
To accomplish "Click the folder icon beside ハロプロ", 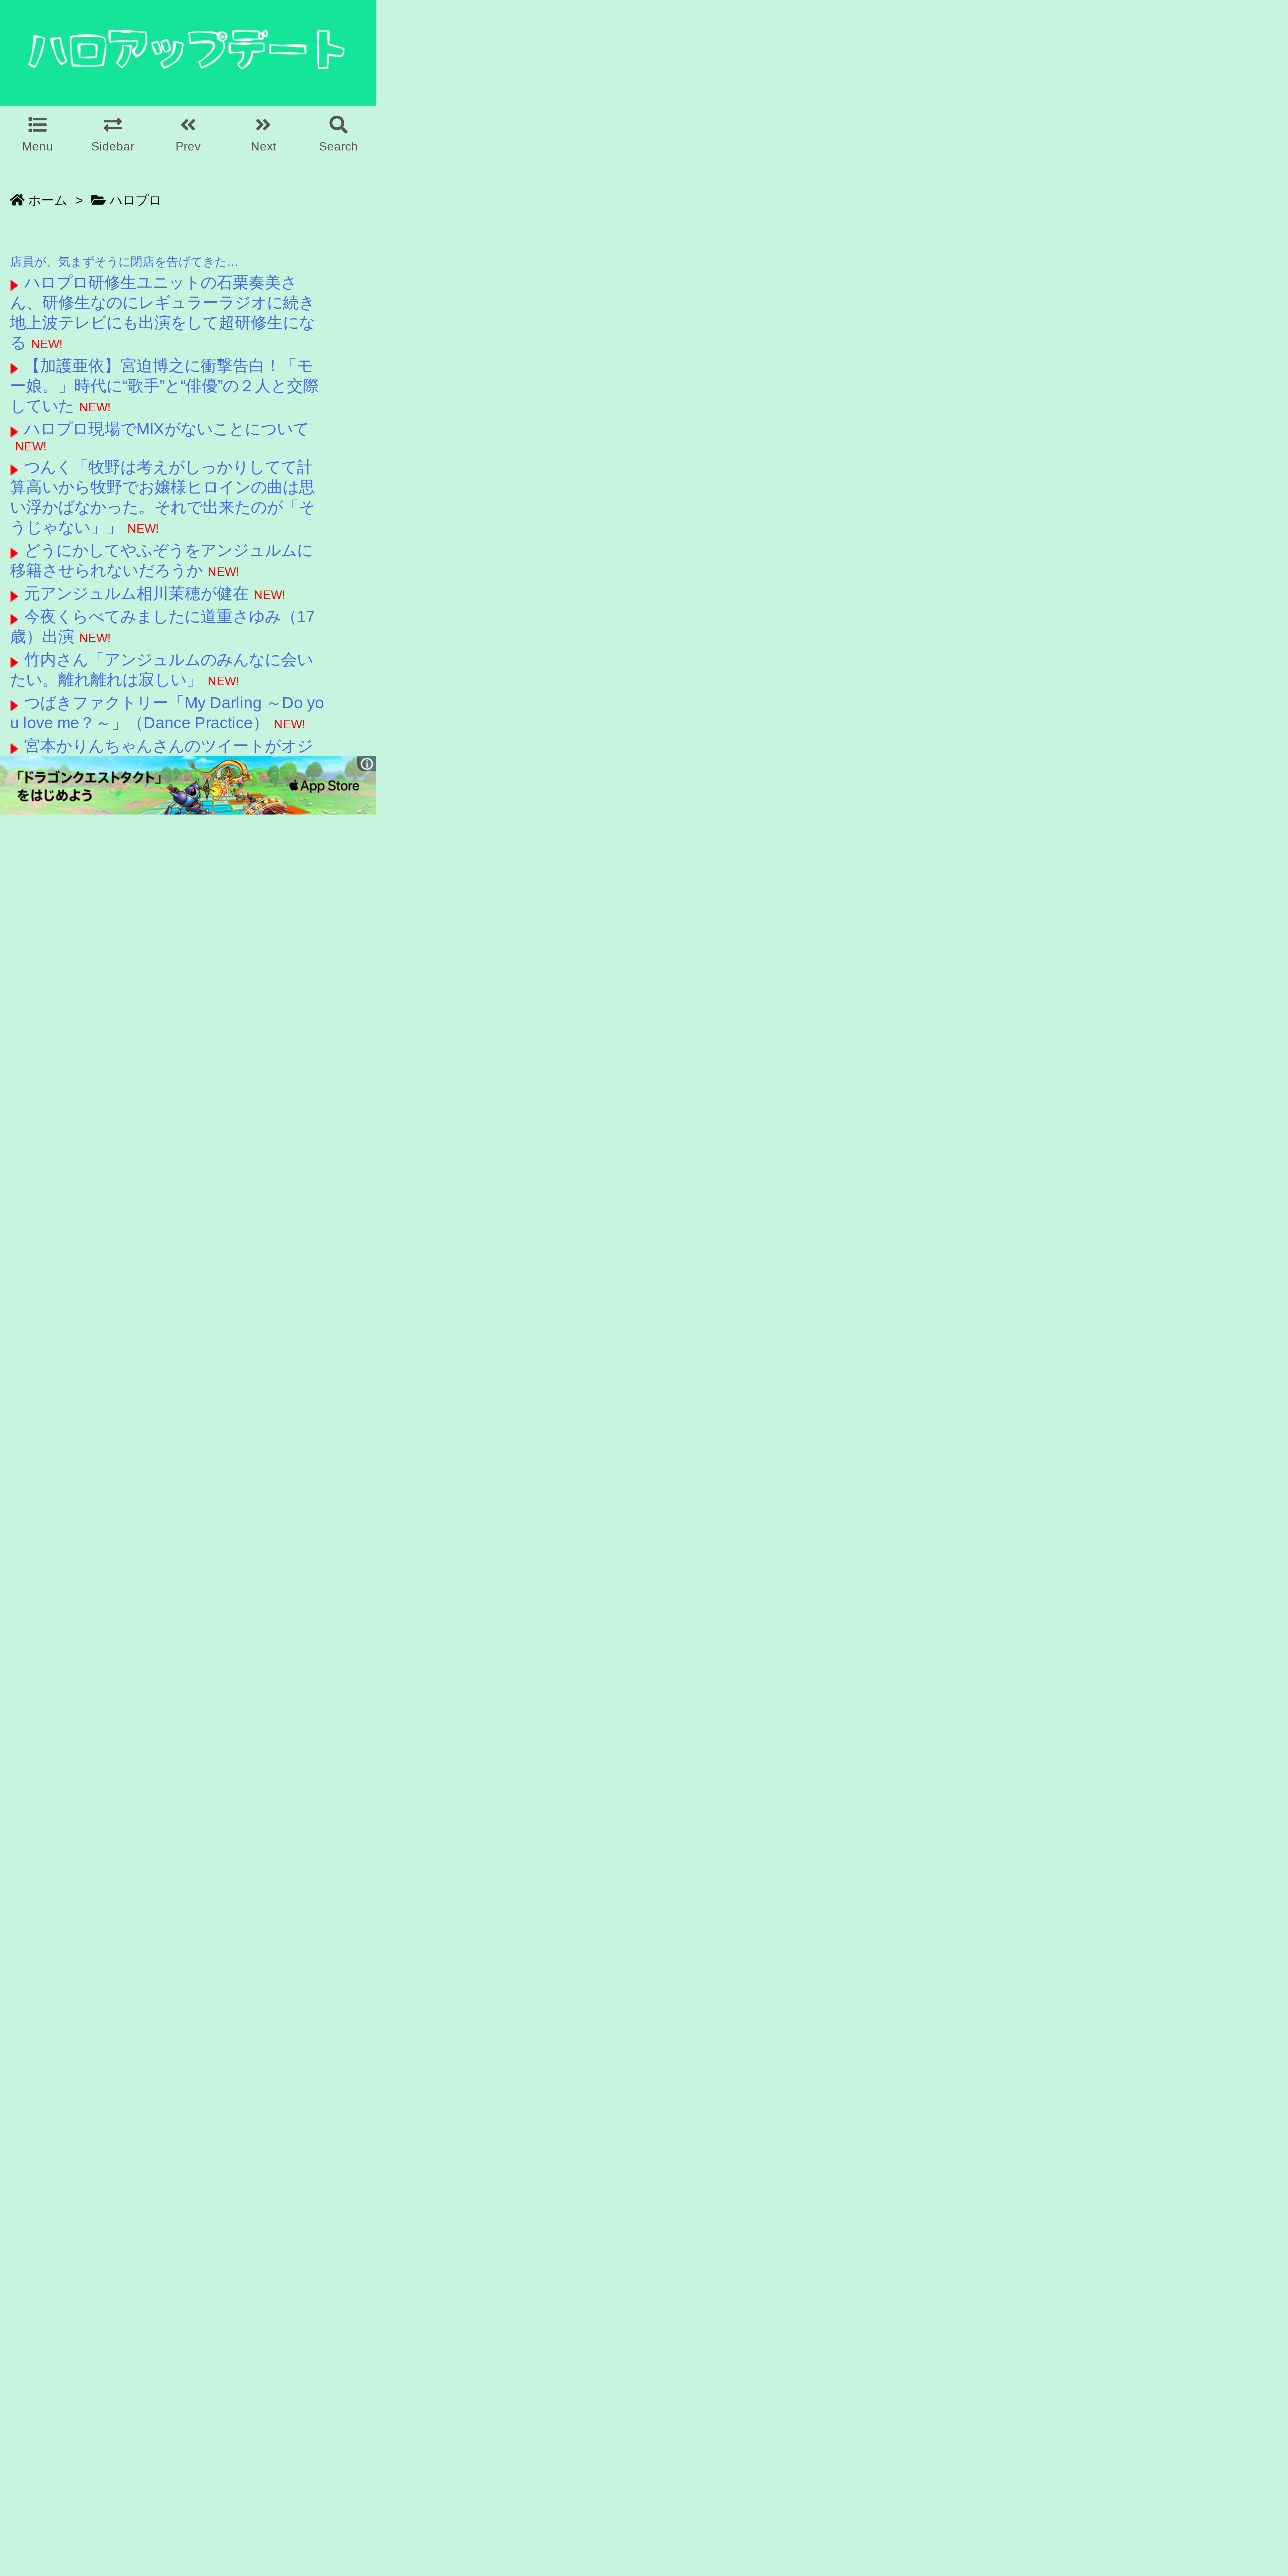I will click(x=98, y=200).
